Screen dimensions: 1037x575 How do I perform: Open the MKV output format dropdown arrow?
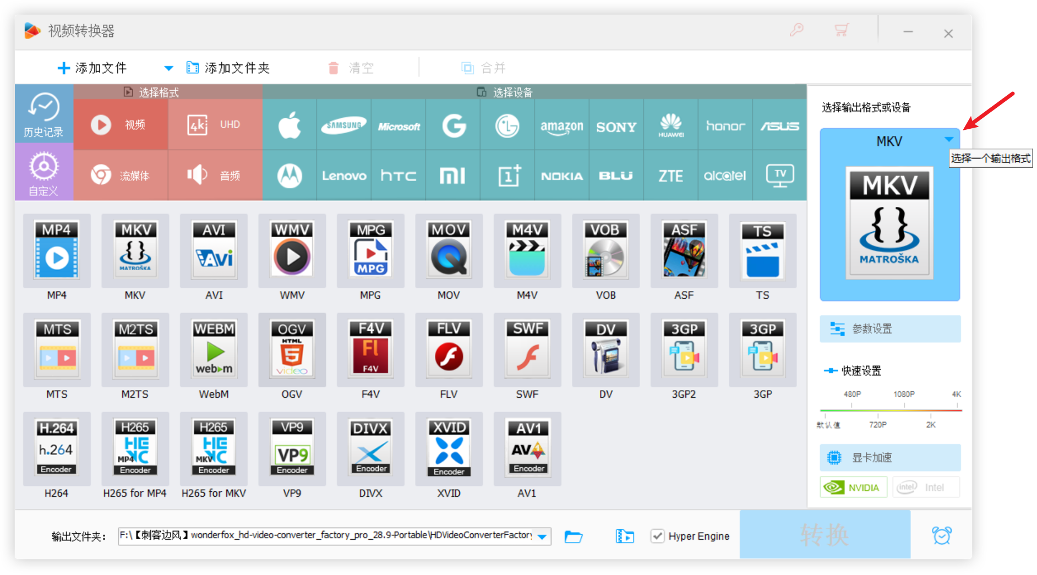949,139
